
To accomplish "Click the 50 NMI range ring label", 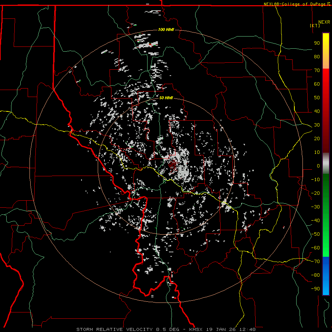I will (x=166, y=98).
